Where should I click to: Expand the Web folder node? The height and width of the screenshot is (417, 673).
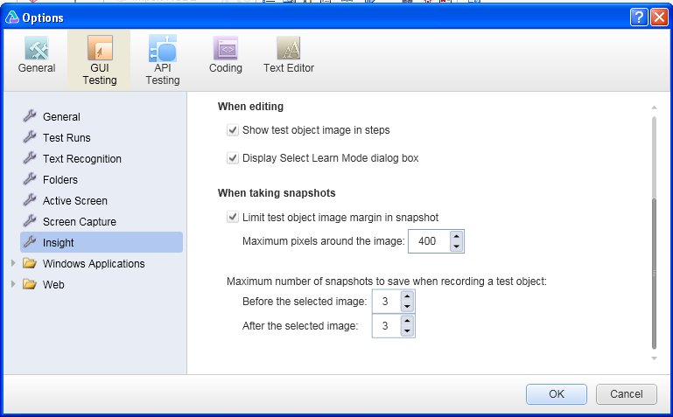tap(13, 284)
